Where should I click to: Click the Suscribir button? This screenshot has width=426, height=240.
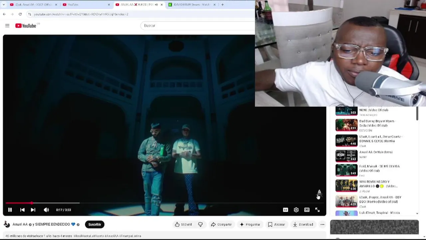[x=95, y=224]
